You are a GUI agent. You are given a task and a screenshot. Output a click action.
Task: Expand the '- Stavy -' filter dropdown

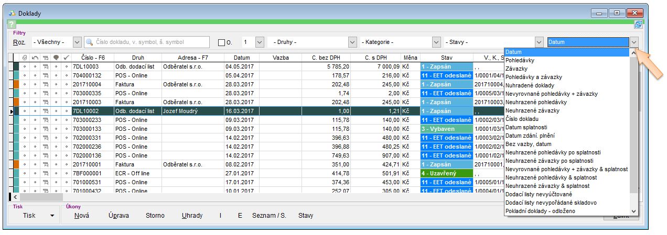(x=539, y=42)
